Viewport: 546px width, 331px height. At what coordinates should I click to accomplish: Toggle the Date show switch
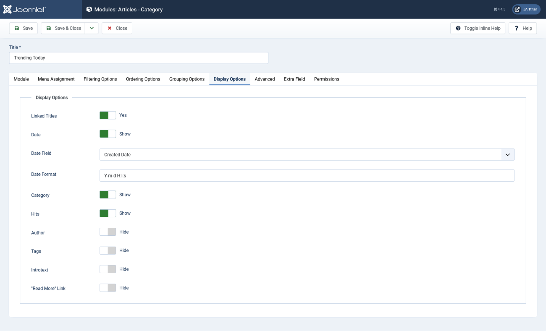tap(108, 134)
